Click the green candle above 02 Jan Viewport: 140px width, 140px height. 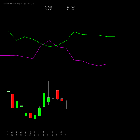[x=35, y=117]
